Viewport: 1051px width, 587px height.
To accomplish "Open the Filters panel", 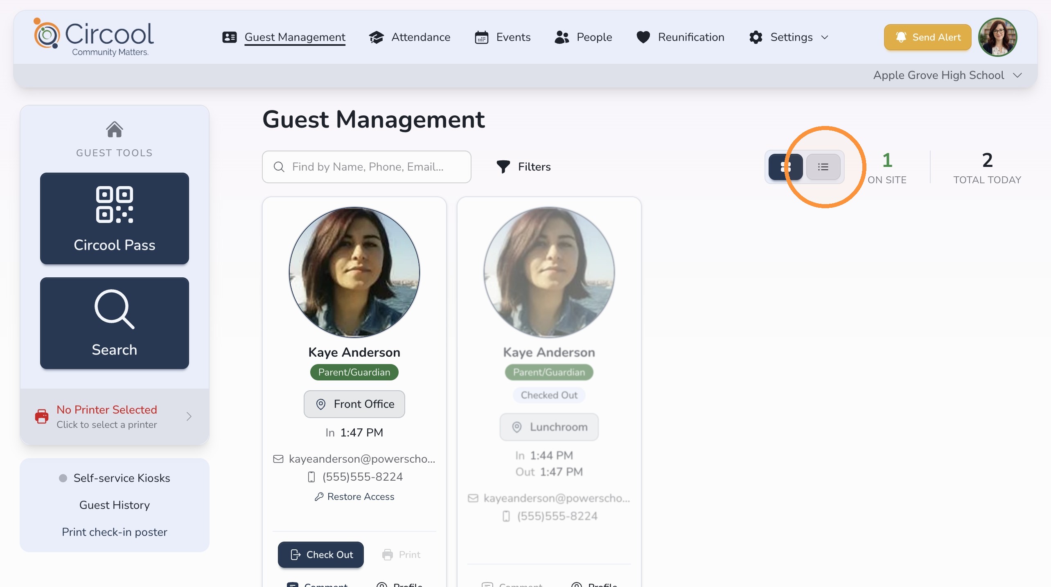I will pos(524,167).
